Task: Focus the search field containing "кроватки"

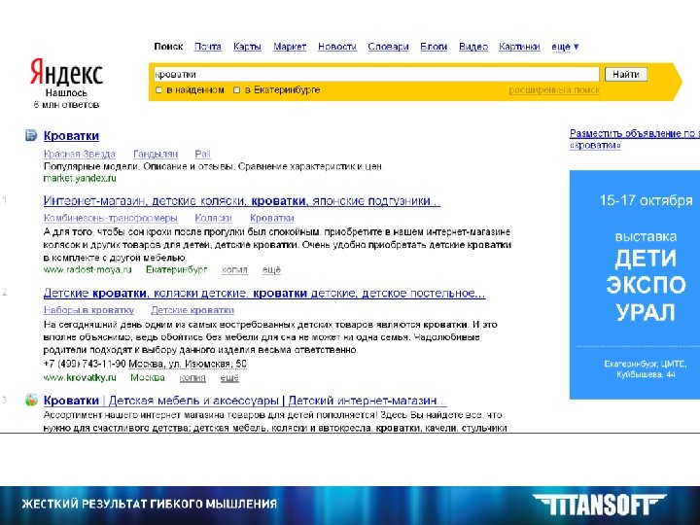Action: (x=375, y=74)
